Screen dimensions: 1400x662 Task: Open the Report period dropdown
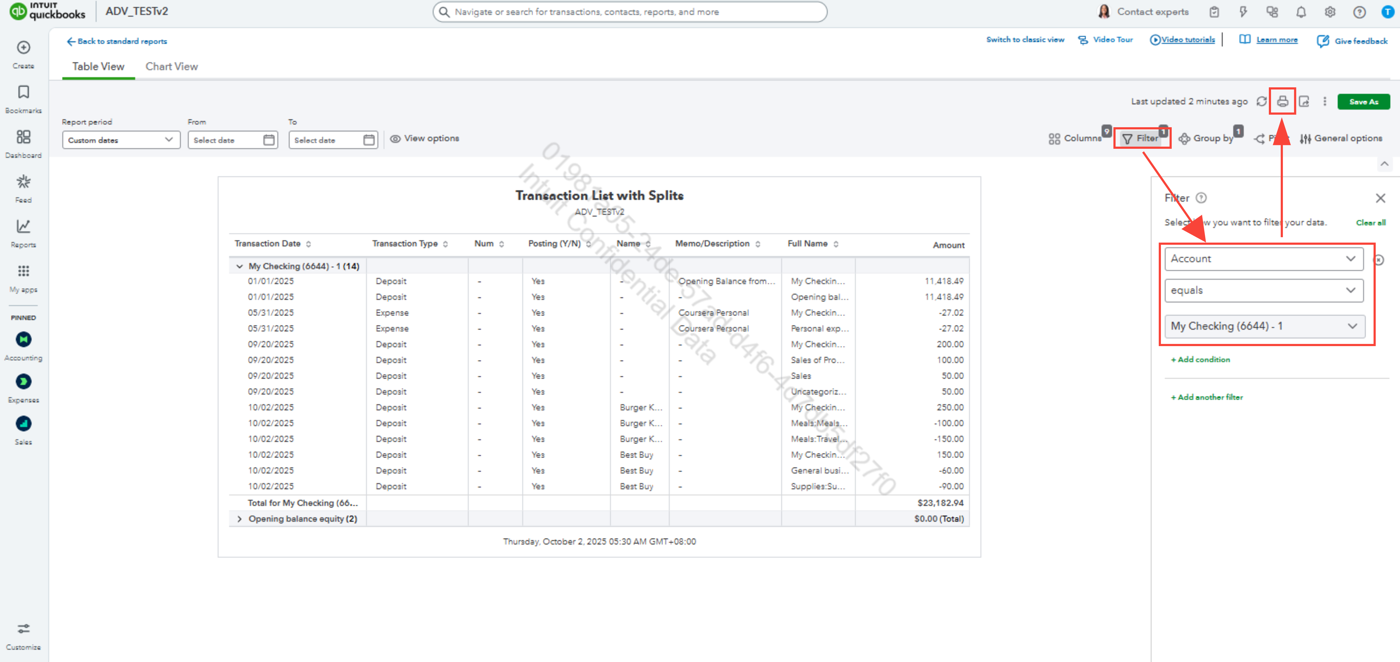[121, 140]
